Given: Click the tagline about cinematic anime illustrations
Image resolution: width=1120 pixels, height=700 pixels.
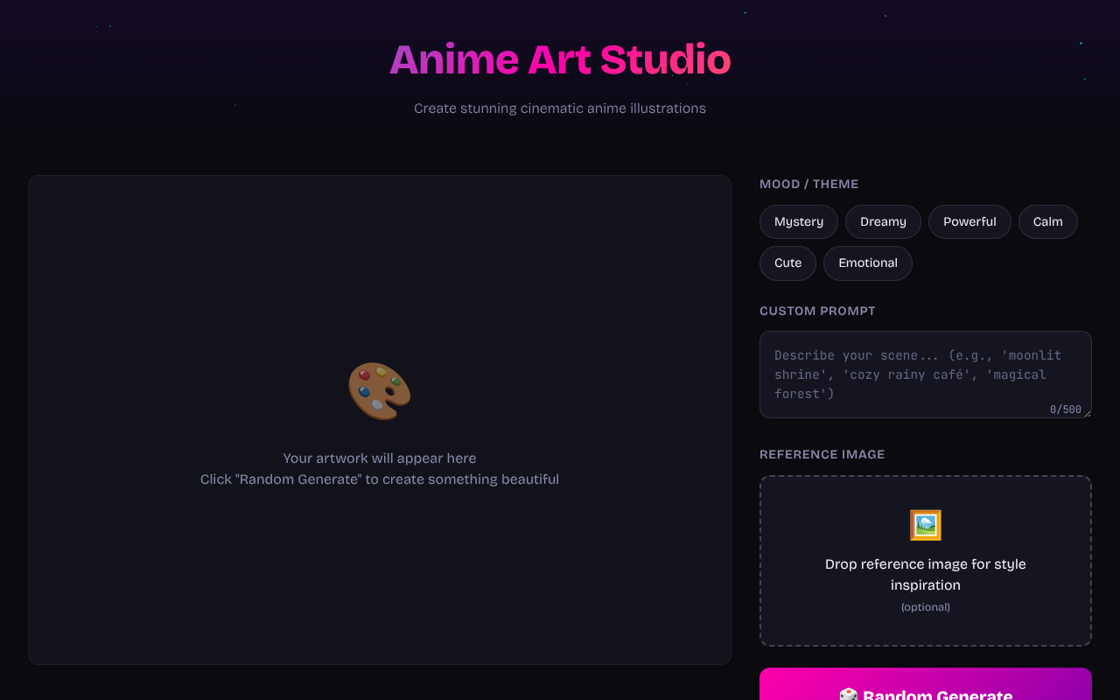Looking at the screenshot, I should click(x=560, y=108).
